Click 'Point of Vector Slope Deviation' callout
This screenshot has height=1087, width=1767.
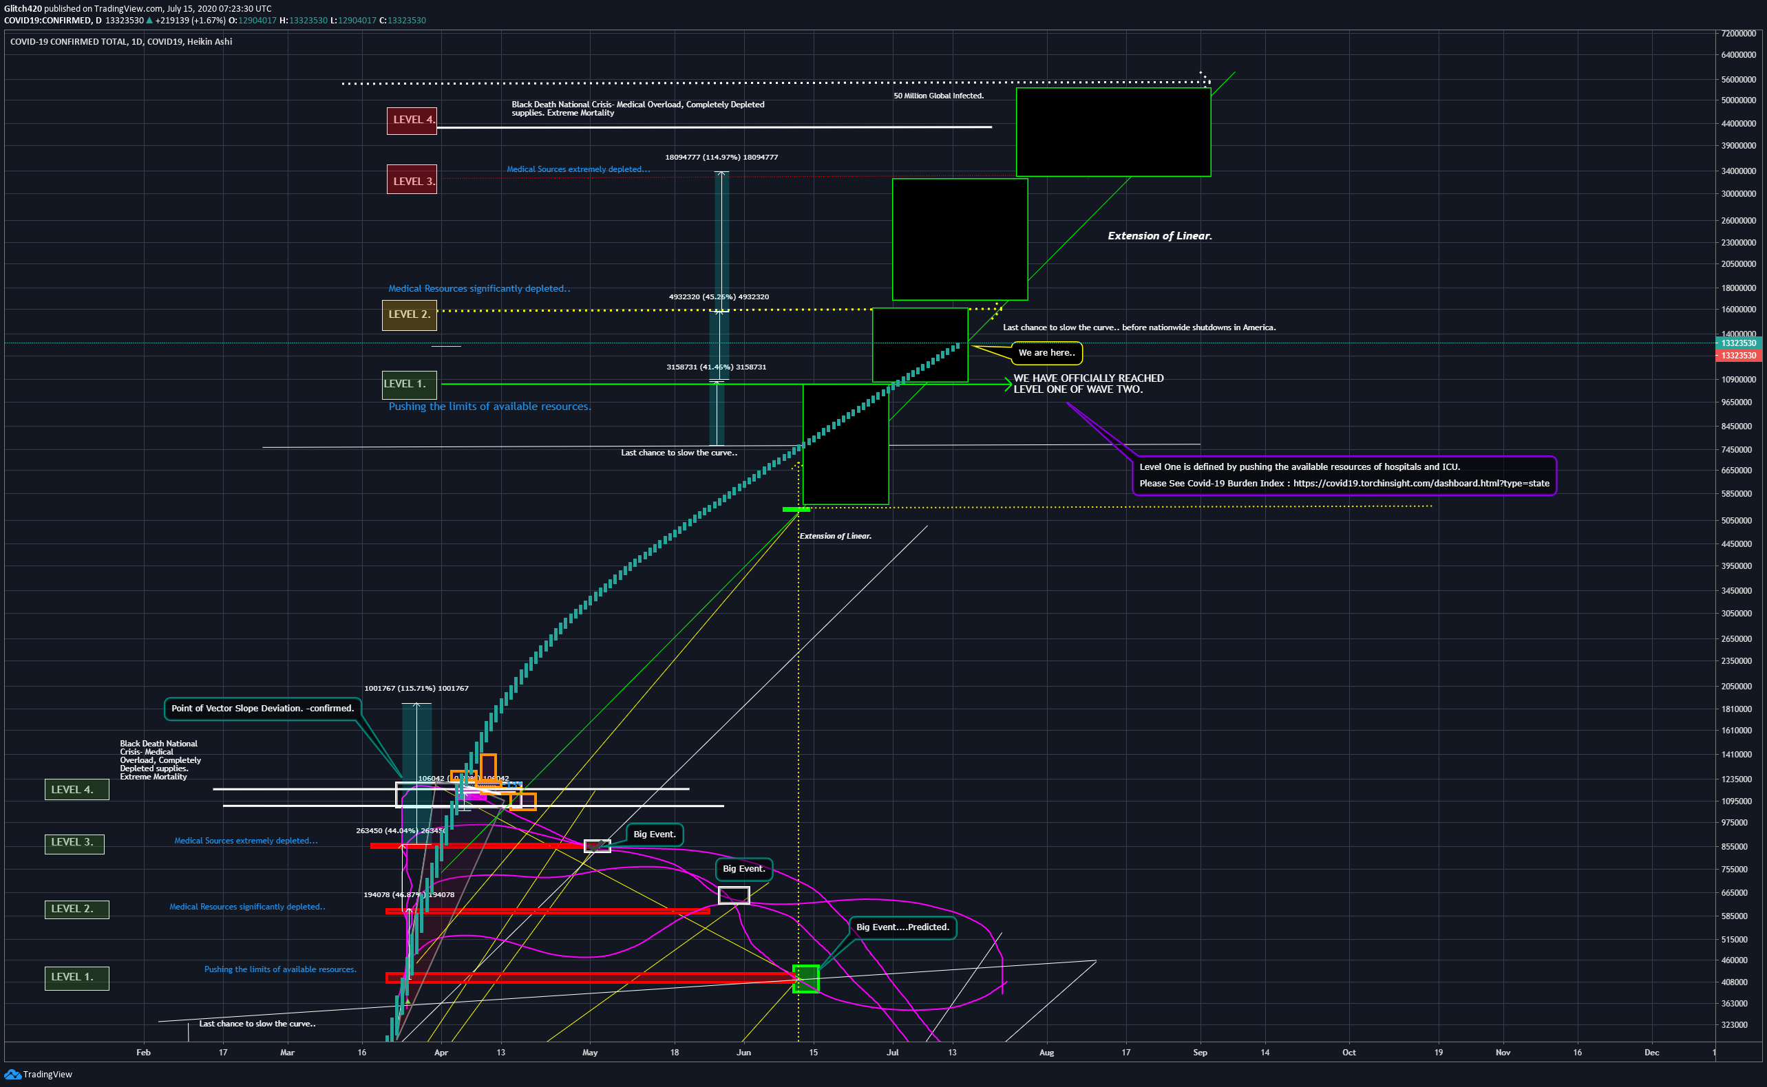[x=262, y=708]
